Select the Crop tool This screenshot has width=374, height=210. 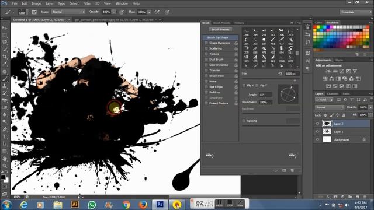pos(5,57)
